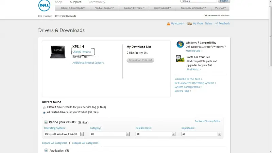
Task: Open the Support by Topic menu
Action: click(x=134, y=8)
